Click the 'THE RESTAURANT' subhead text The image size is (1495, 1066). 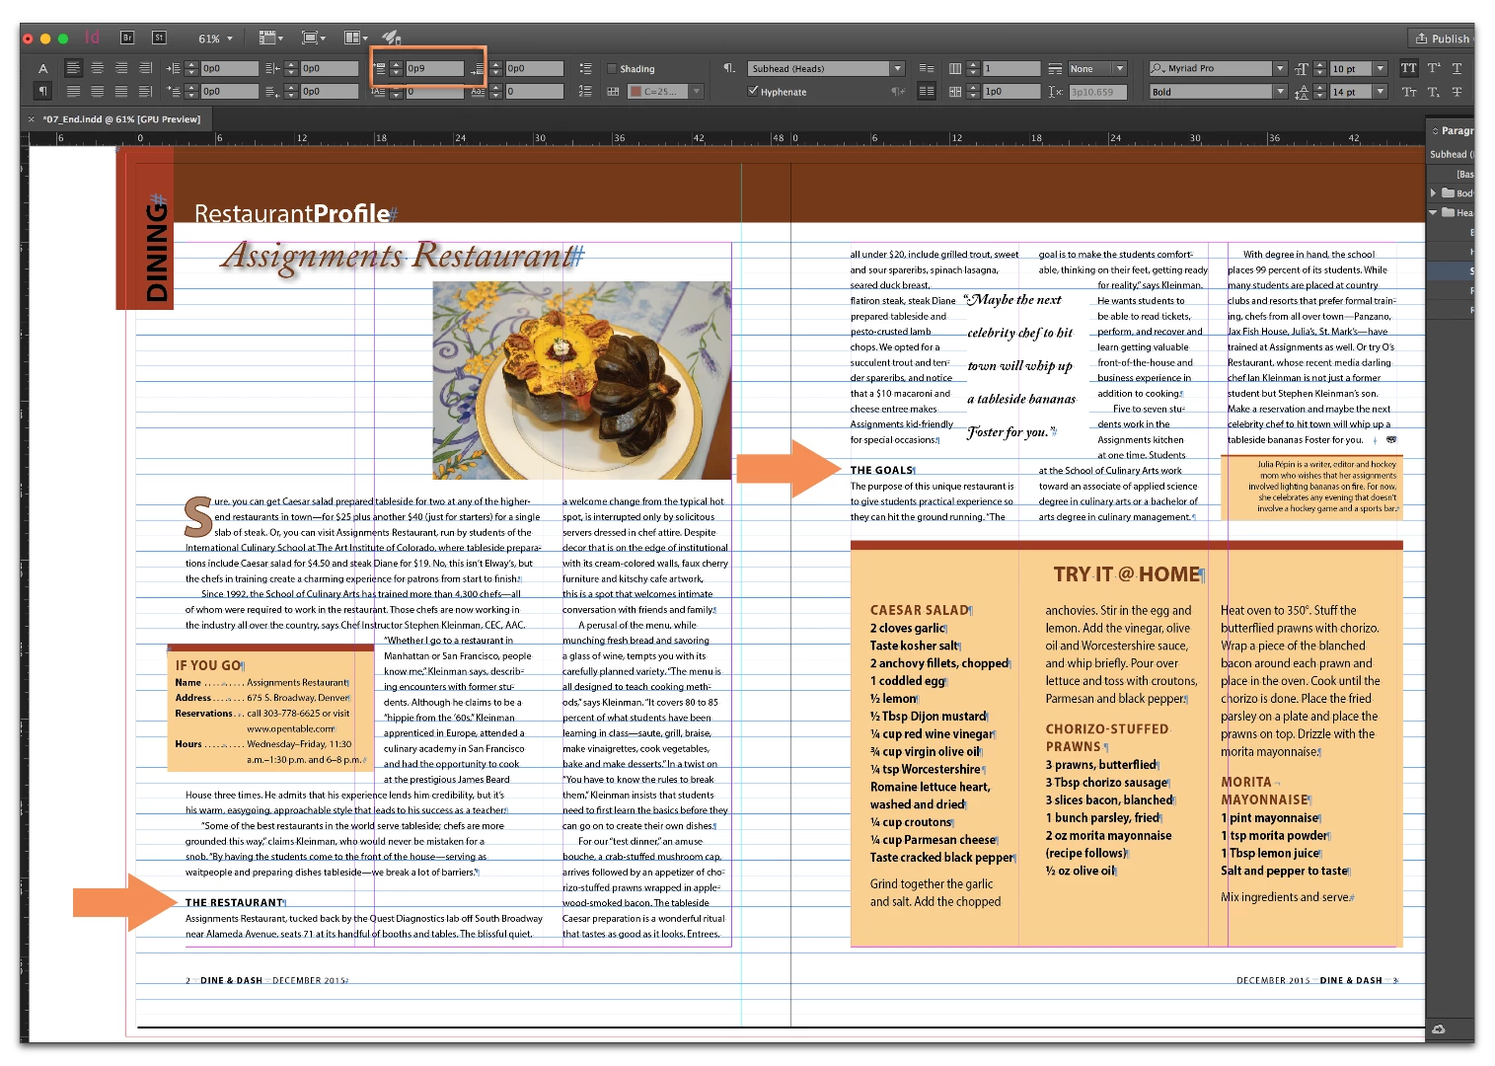coord(234,902)
